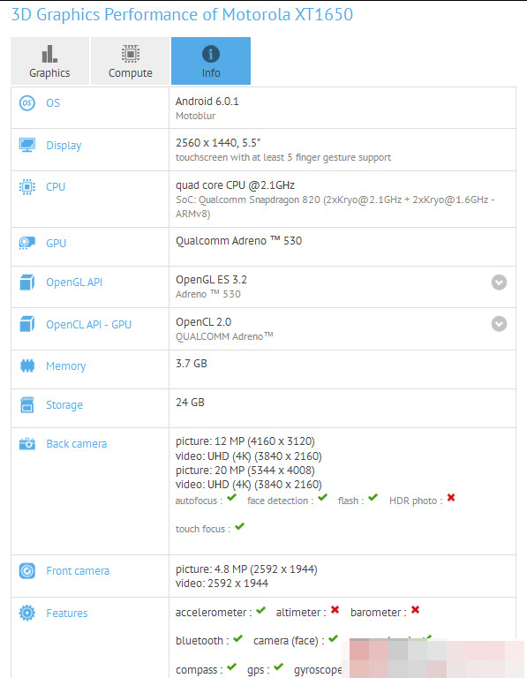The width and height of the screenshot is (527, 678).
Task: Click the page title Motorola XT1650 heading
Action: 182,15
